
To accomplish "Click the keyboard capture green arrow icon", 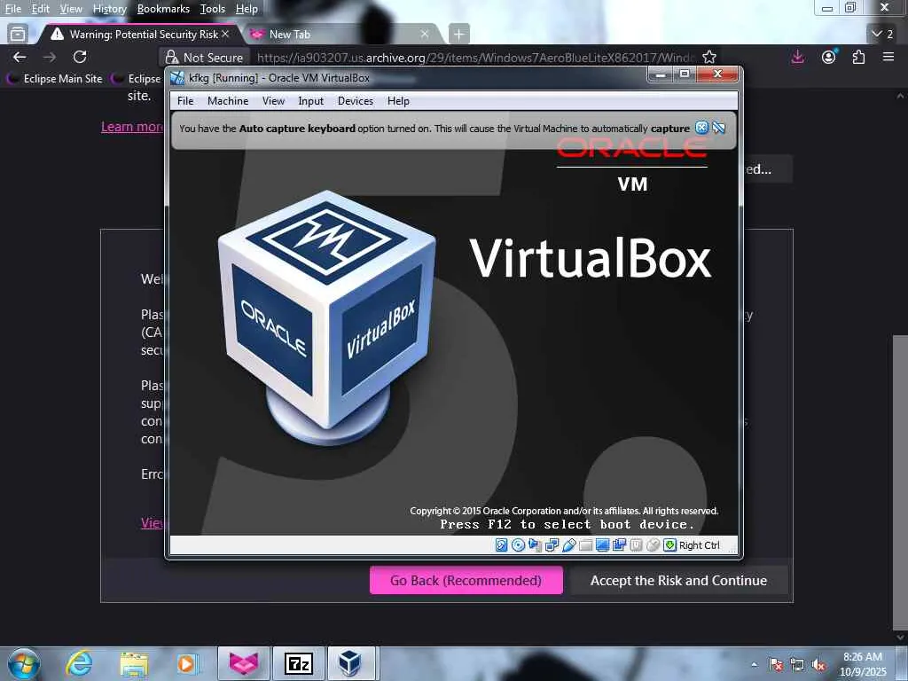I will (669, 545).
